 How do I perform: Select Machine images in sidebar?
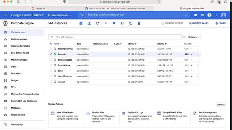(x=19, y=60)
